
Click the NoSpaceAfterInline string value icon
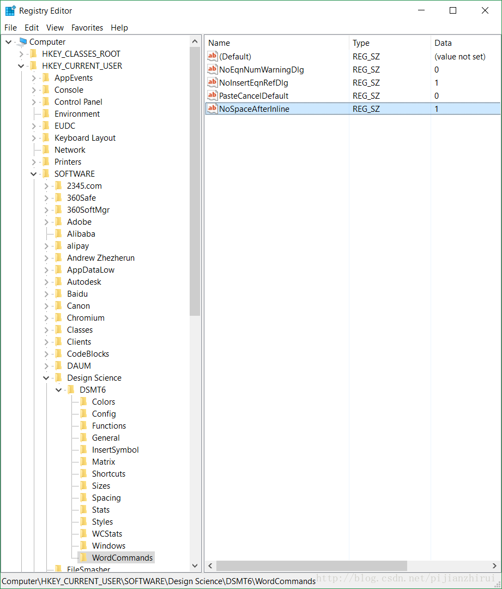coord(212,109)
